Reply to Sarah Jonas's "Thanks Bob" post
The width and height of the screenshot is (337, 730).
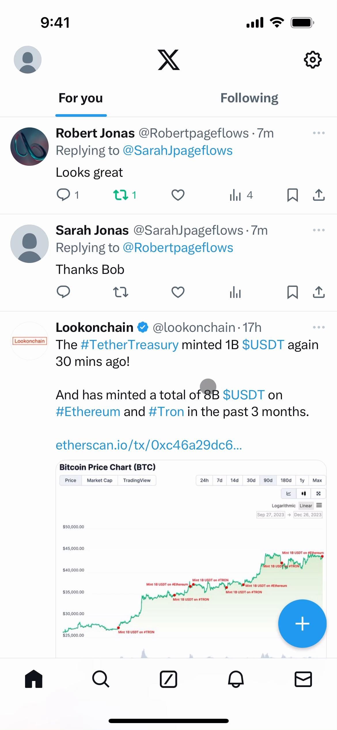pyautogui.click(x=63, y=292)
